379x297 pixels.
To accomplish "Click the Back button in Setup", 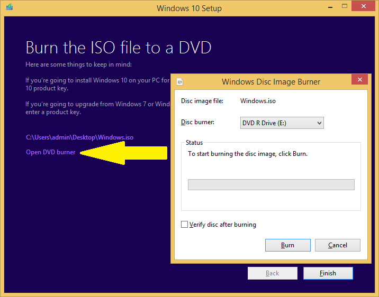I will (x=273, y=273).
